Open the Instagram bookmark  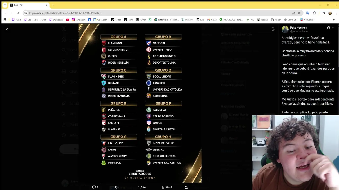click(x=78, y=20)
